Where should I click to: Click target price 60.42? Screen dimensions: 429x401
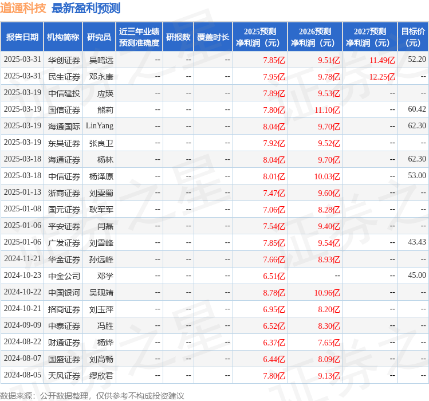point(417,109)
